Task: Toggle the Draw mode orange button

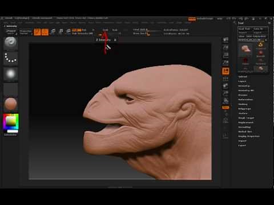Action: (x=45, y=32)
